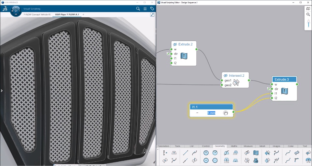Select the circle with radius hand tool

(206, 153)
